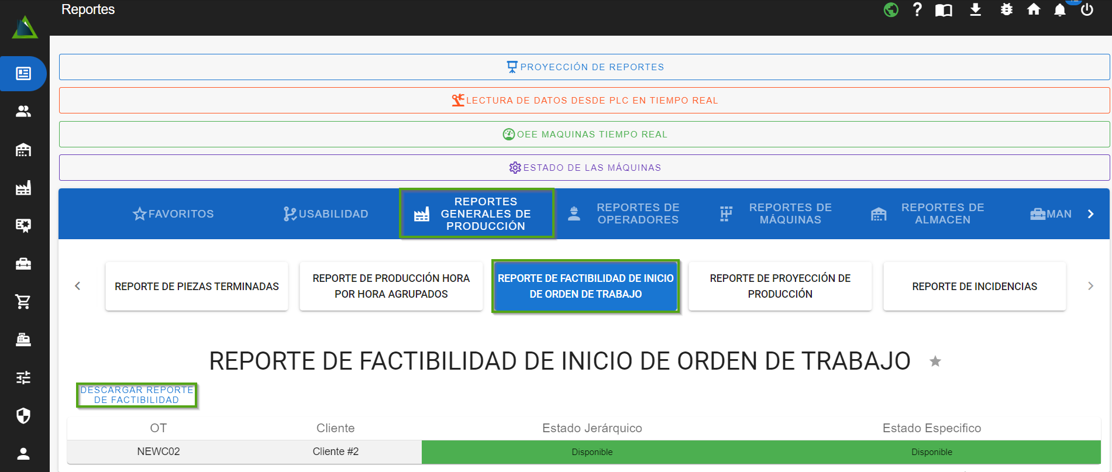Click Descargar Reporte de Factibilidad button
The height and width of the screenshot is (472, 1112).
coord(137,395)
